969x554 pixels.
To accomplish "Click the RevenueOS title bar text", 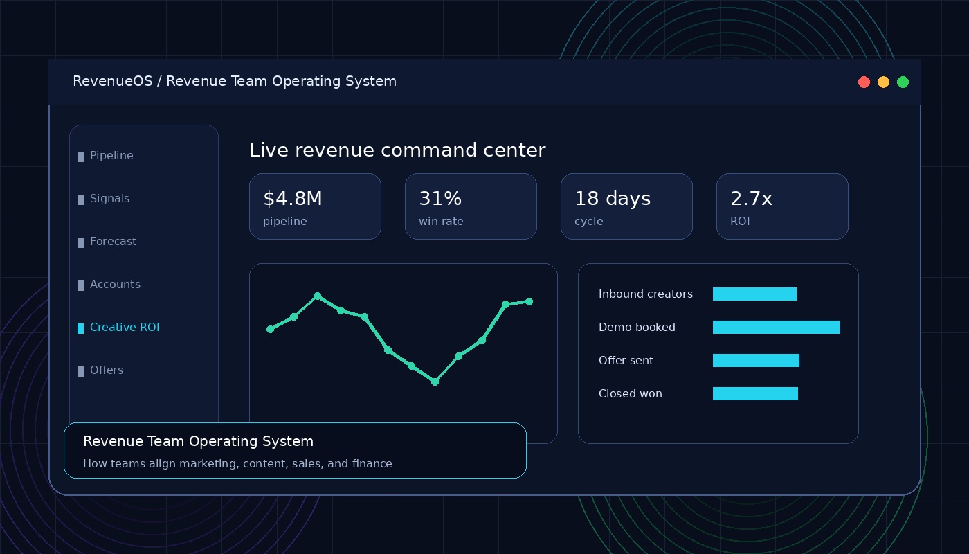I will click(235, 82).
